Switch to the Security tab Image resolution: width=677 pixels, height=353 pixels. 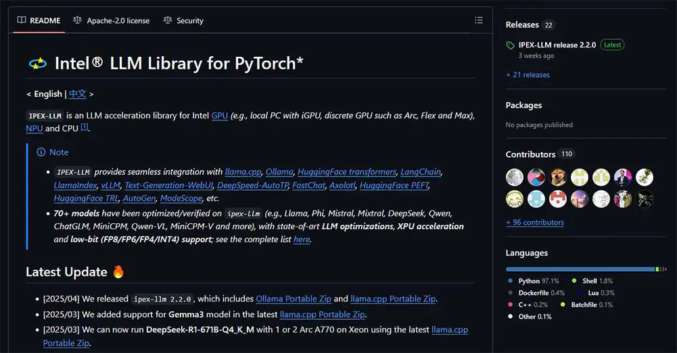pyautogui.click(x=183, y=20)
